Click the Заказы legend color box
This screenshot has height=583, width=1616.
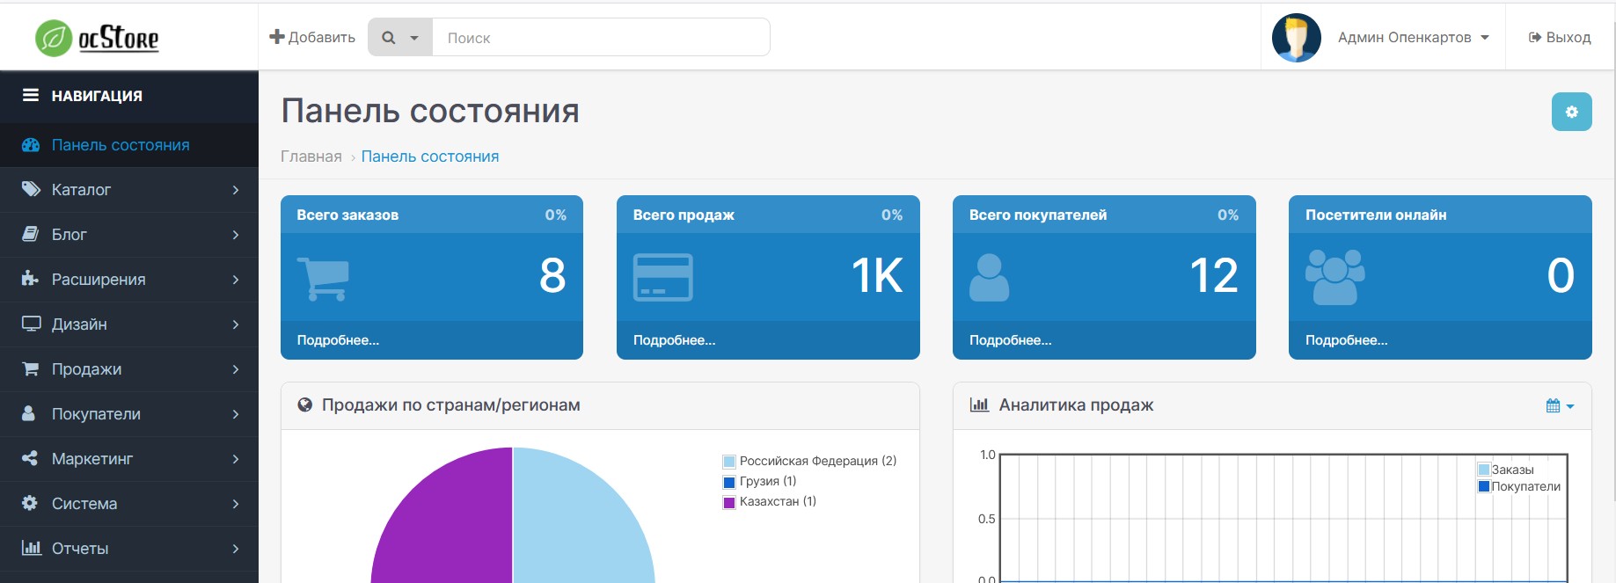coord(1484,470)
